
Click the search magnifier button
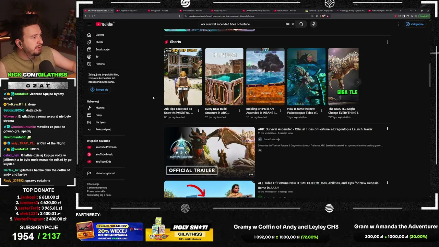(x=301, y=24)
